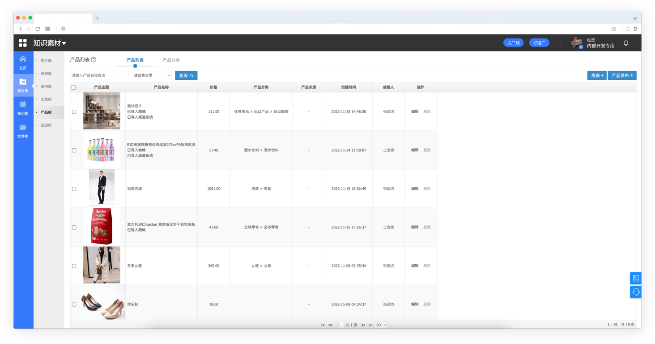Open 视频库 in the submenu
Viewport: 655px width, 344px height.
coord(46,73)
